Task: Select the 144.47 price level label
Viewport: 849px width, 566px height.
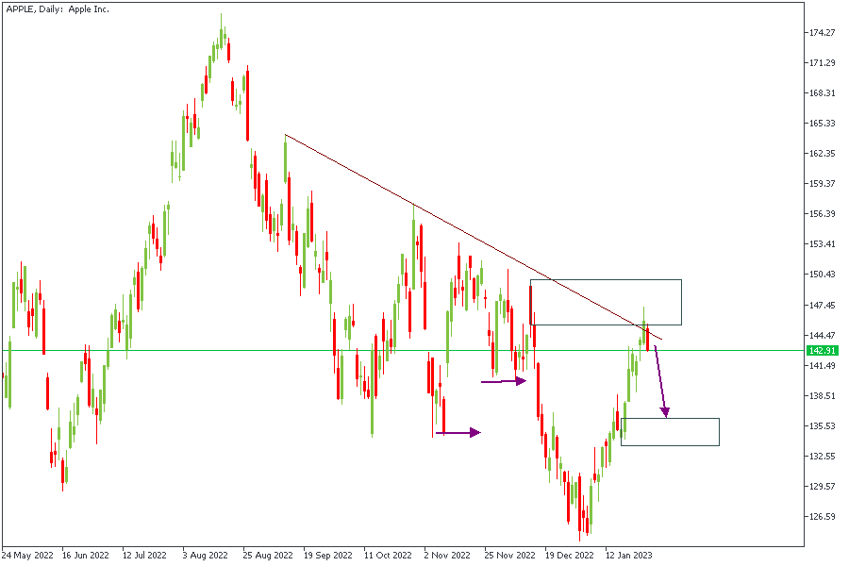Action: coord(822,336)
